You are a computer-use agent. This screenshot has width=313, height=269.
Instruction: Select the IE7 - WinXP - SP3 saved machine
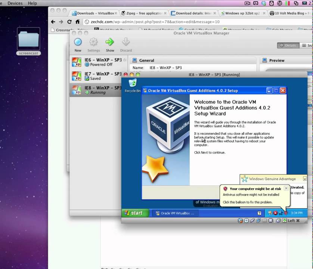point(97,76)
